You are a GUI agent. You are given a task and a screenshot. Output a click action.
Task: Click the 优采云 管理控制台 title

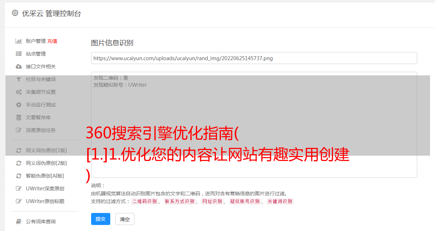click(51, 13)
